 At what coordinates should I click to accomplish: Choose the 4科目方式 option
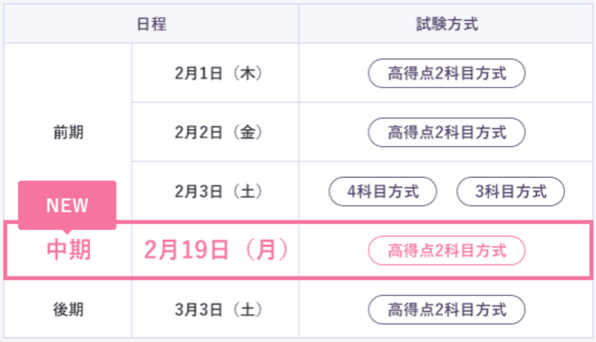[x=383, y=191]
